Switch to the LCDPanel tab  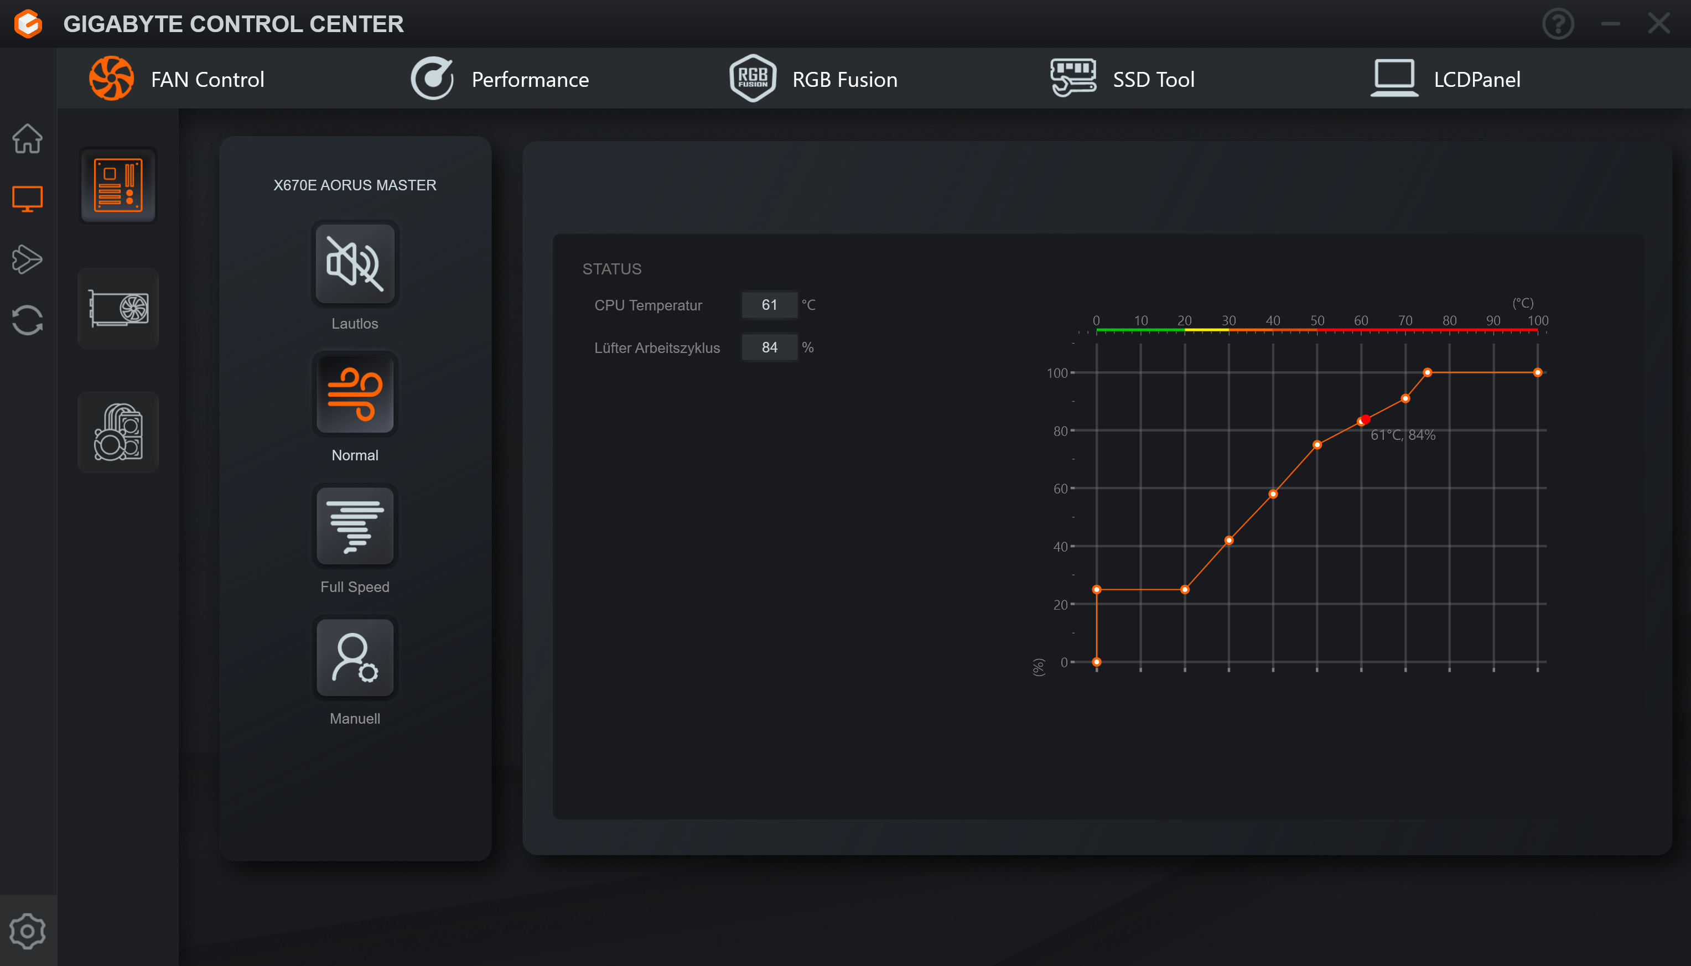tap(1446, 79)
